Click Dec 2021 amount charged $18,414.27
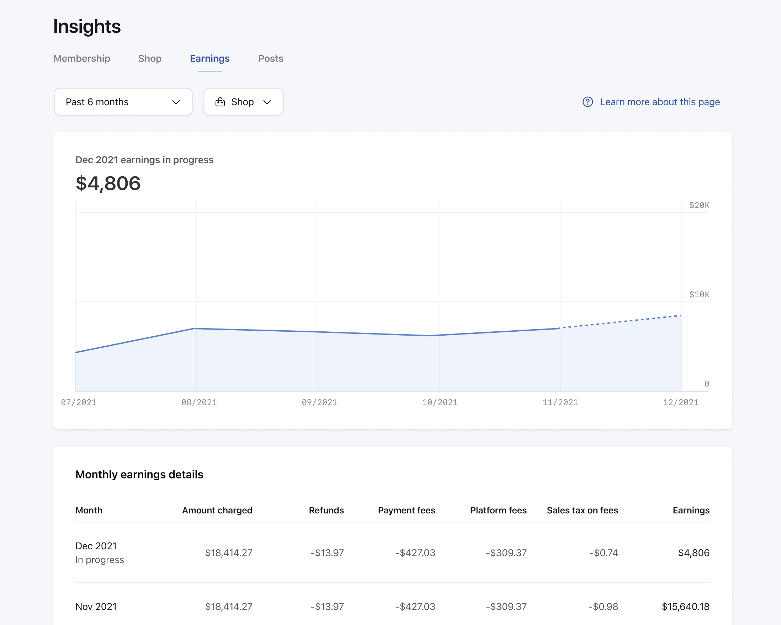The image size is (781, 625). pos(229,552)
